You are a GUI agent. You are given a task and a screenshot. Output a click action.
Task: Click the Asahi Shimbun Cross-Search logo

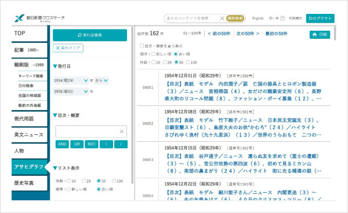39,19
